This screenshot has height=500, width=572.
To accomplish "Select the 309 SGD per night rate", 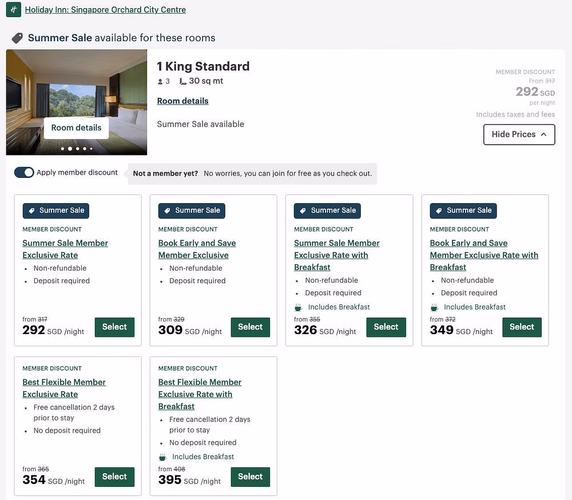I will point(251,327).
